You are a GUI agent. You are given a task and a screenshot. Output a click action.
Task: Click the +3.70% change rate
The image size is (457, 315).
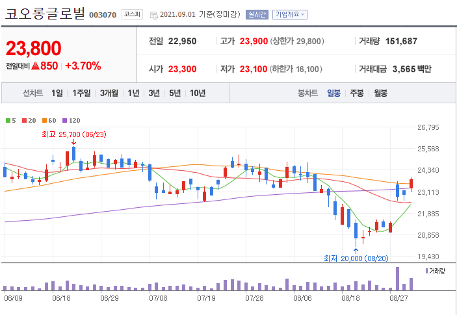(x=83, y=66)
